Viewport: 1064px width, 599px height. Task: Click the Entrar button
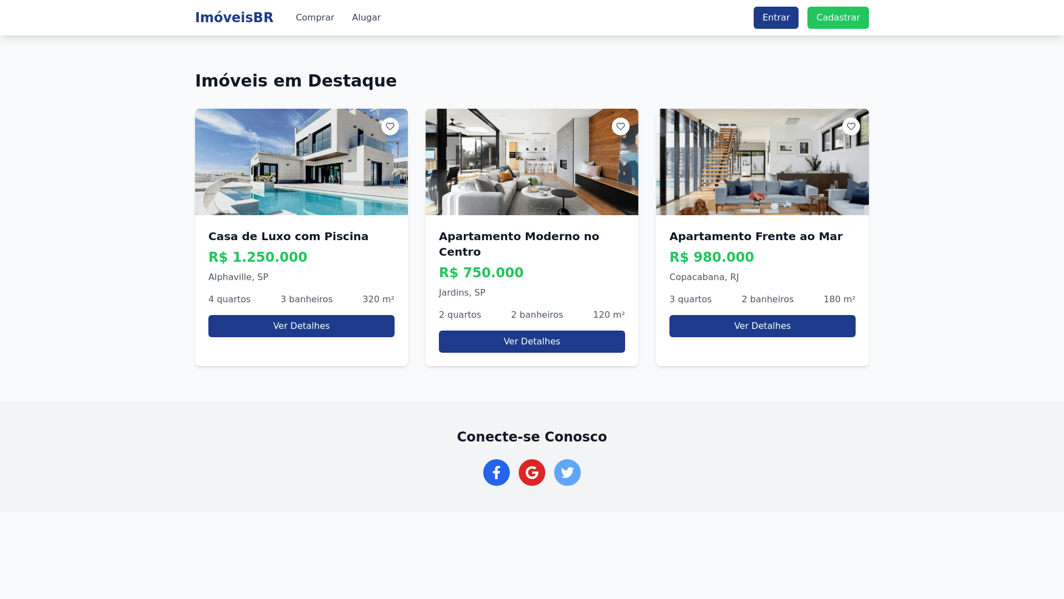coord(776,18)
